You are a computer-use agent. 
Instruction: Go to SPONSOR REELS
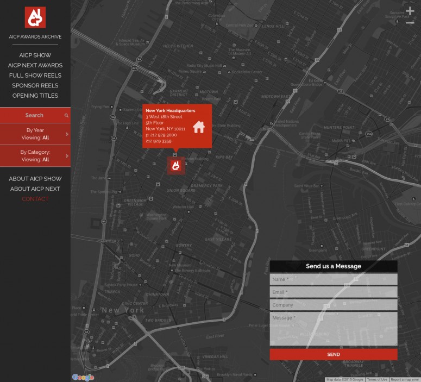pyautogui.click(x=35, y=85)
